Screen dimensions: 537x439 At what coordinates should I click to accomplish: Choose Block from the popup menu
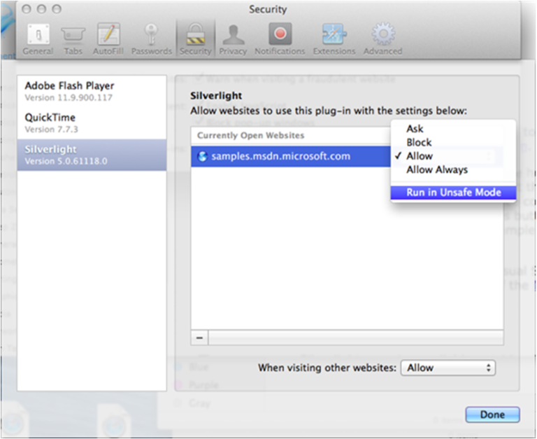[453, 142]
